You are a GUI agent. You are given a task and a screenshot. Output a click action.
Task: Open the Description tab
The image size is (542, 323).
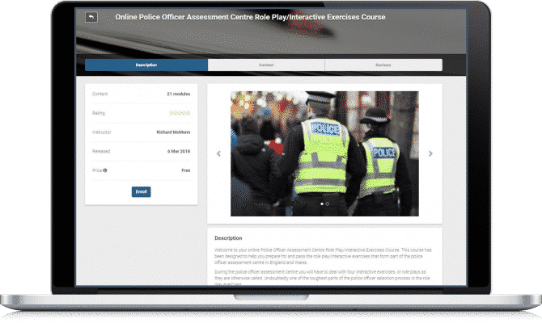pos(146,65)
